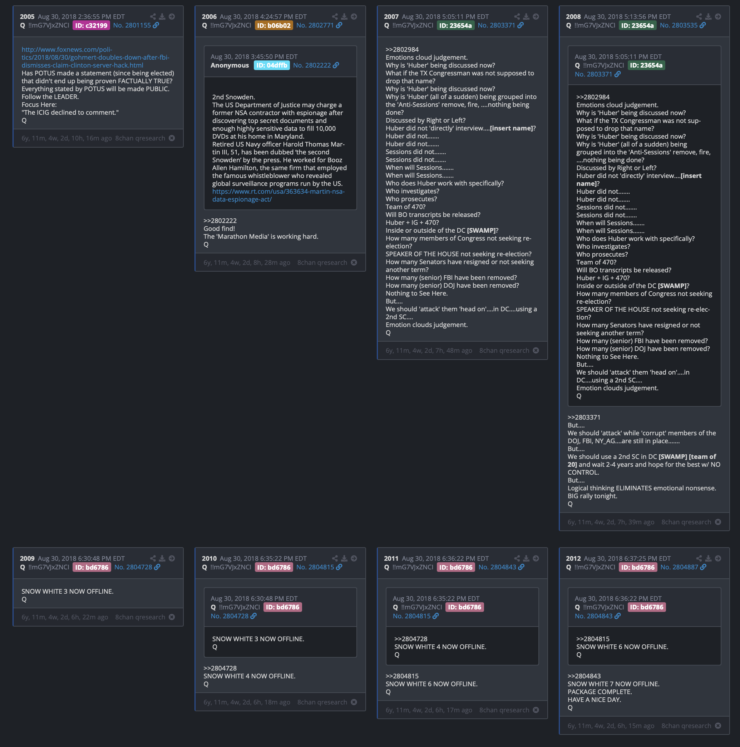
Task: Click 'PACKAGE COMPLETE.' line in post 2012
Action: (x=599, y=692)
